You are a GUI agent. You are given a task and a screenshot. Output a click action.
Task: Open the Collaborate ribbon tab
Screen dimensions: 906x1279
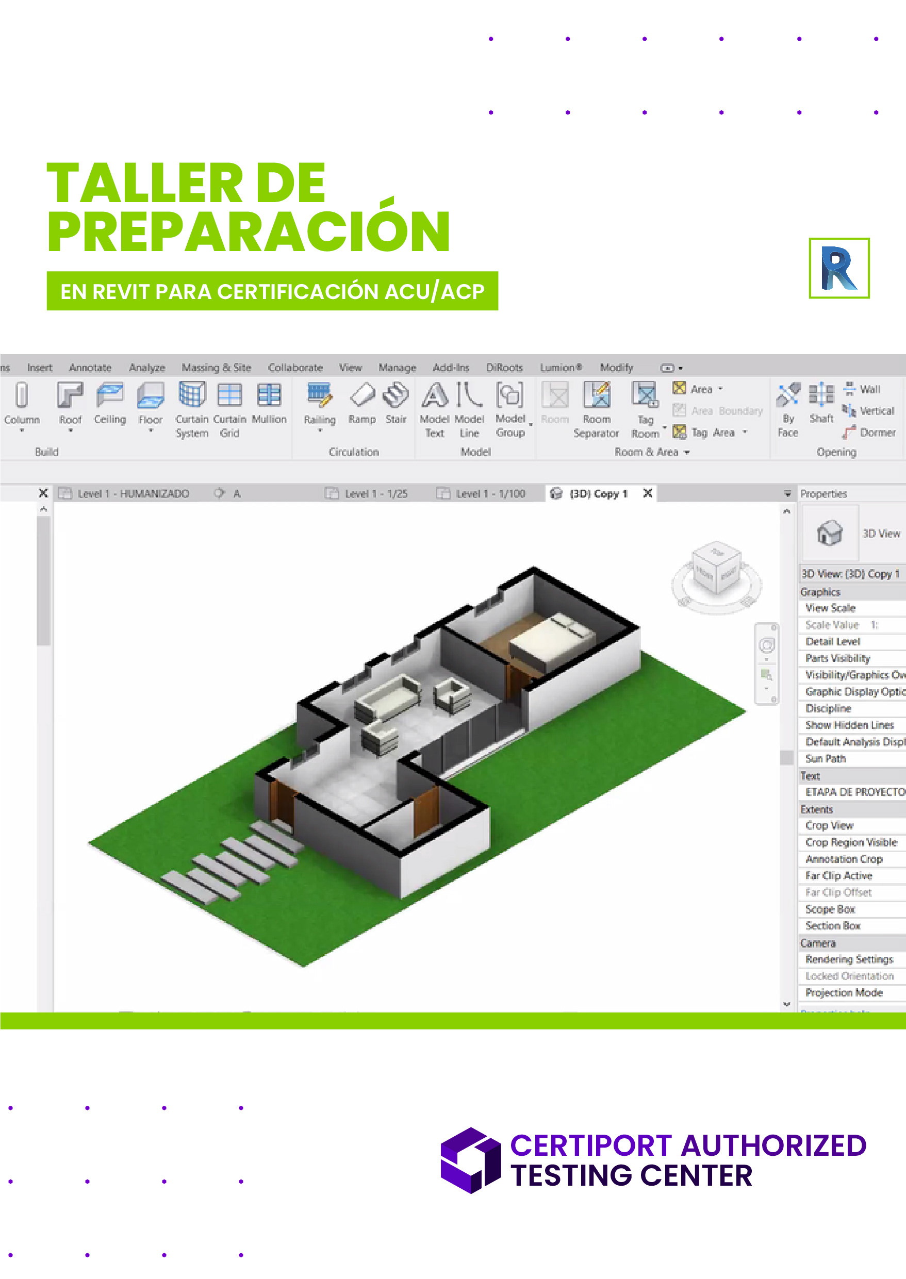pos(295,368)
